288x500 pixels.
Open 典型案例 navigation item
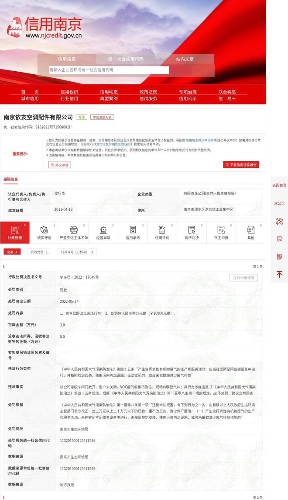pyautogui.click(x=109, y=98)
